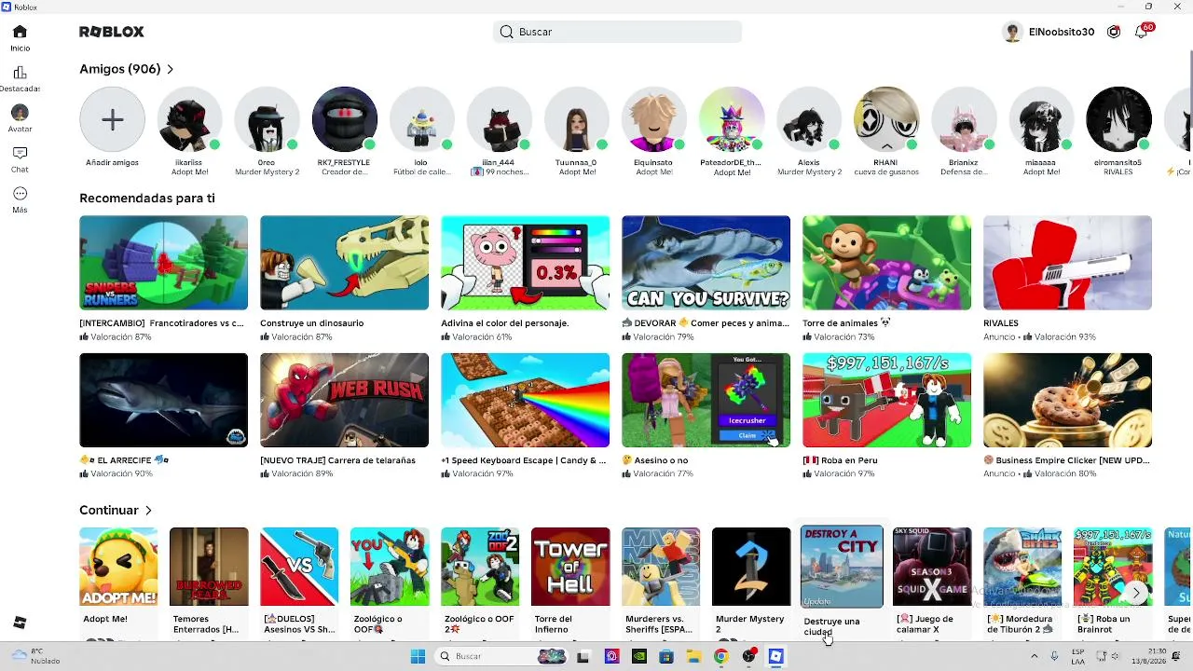This screenshot has width=1193, height=671.
Task: Open friend Tuunnaa_0 avatar
Action: coord(576,119)
